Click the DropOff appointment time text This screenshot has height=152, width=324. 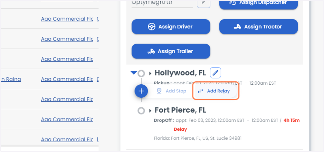(x=227, y=120)
